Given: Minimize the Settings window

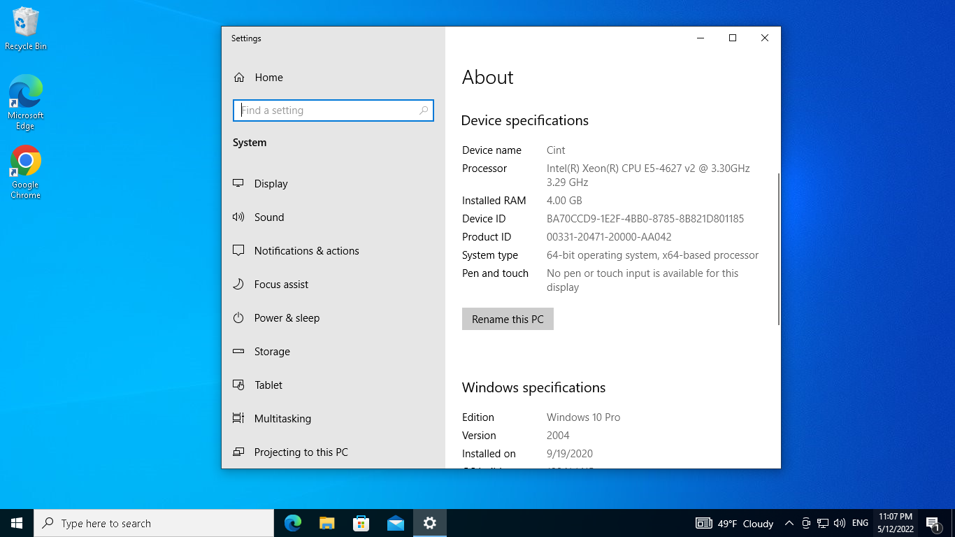Looking at the screenshot, I should pos(701,38).
